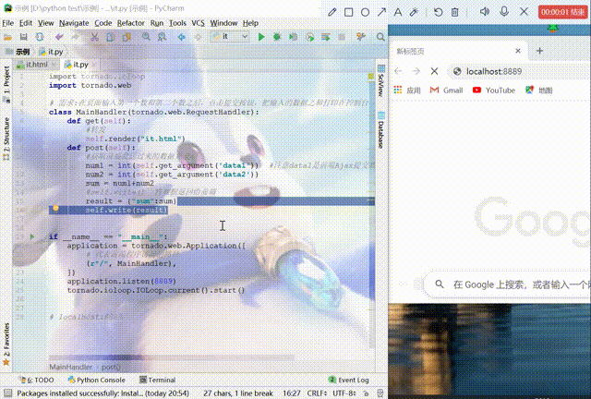Run the script with the green Run arrow
This screenshot has width=591, height=399.
[262, 36]
